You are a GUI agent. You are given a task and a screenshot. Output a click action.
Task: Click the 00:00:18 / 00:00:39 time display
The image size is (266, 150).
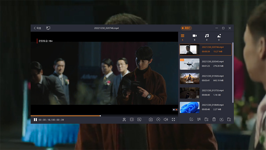51,120
